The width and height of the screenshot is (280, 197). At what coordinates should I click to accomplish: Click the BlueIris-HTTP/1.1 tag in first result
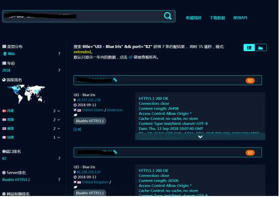(90, 121)
